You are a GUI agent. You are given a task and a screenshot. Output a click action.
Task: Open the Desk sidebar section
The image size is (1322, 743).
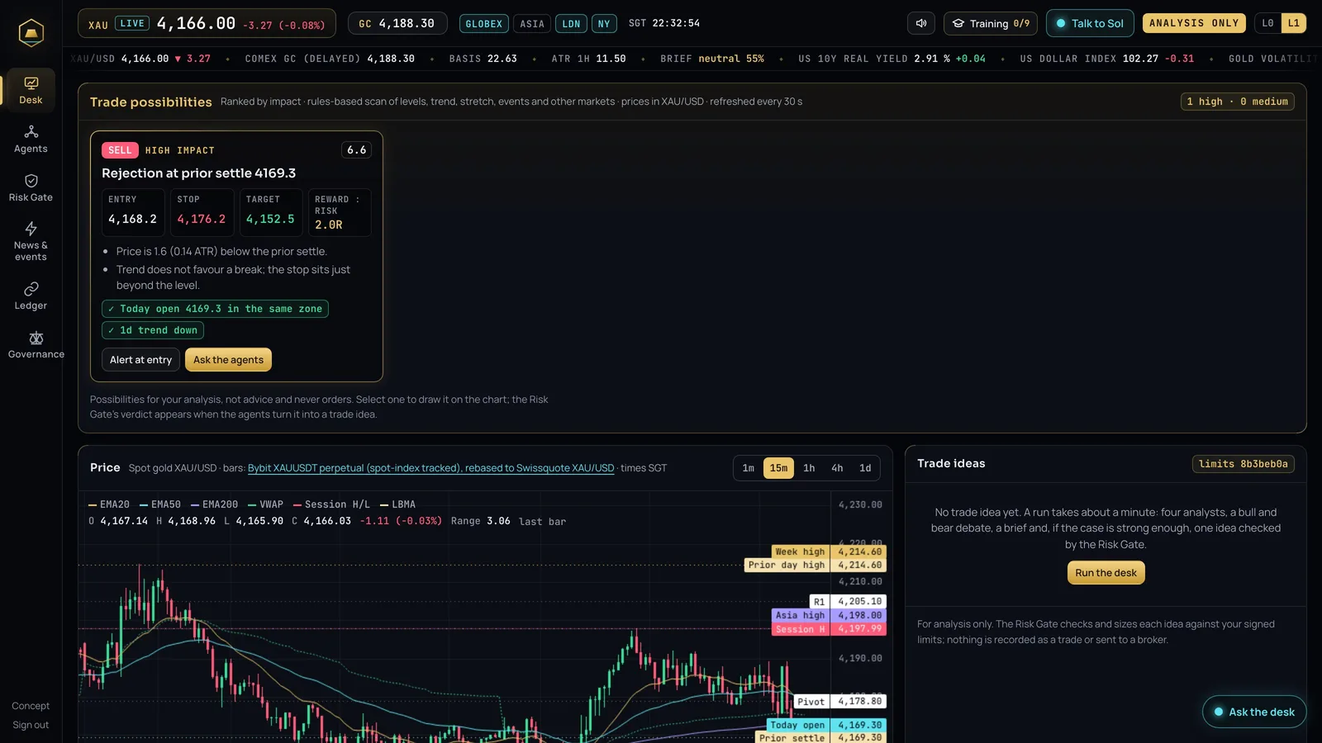(x=31, y=90)
